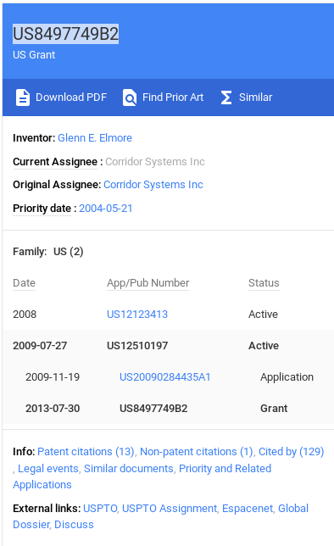Open Original Assignee Corridor Systems Inc link
The width and height of the screenshot is (334, 546).
[x=153, y=185]
